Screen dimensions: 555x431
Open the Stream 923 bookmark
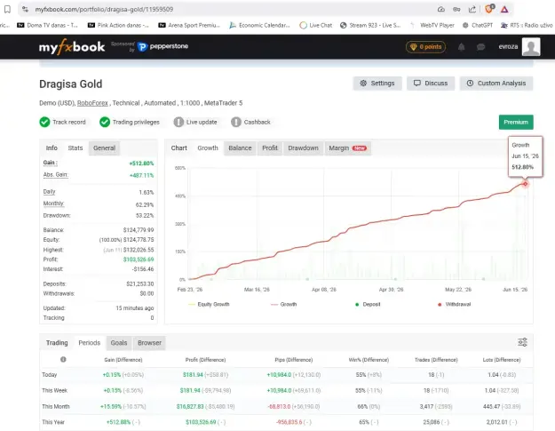tap(370, 25)
